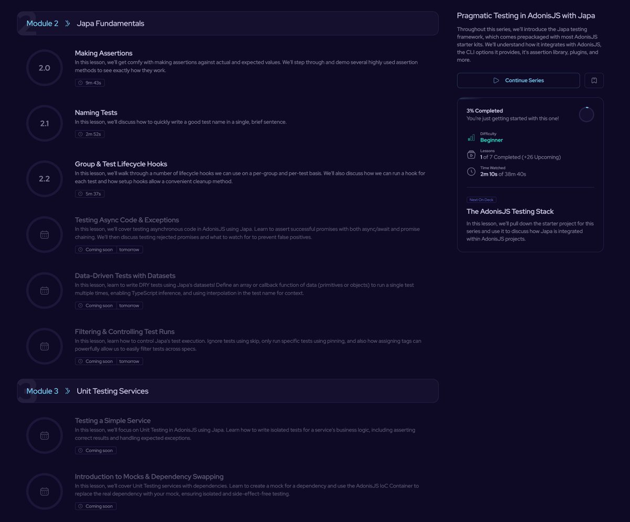This screenshot has height=522, width=630.
Task: Open Introduction to Mocks & Dependency Swapping title
Action: pos(149,476)
